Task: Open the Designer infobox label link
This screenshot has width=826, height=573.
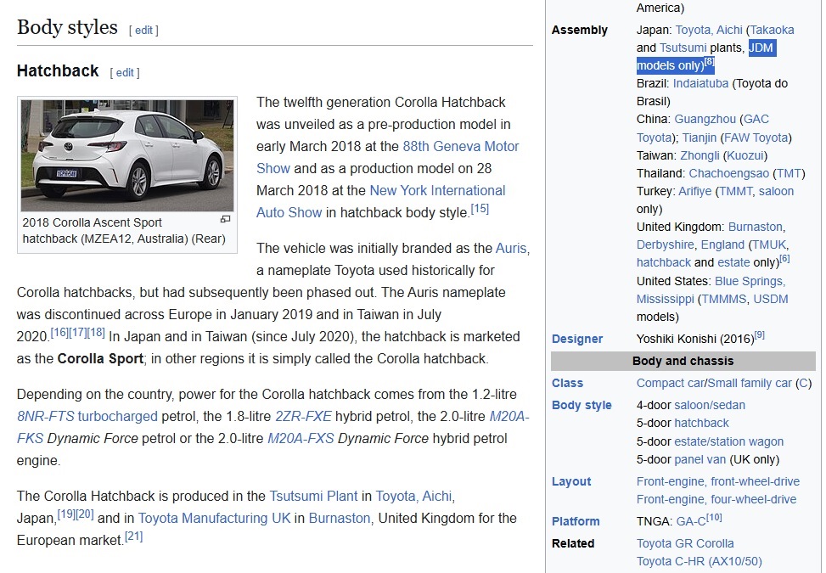Action: (577, 340)
